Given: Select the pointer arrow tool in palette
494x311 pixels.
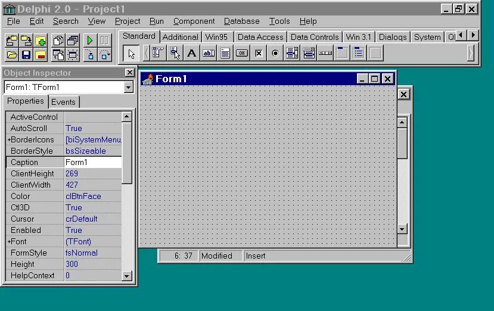Looking at the screenshot, I should tap(131, 53).
